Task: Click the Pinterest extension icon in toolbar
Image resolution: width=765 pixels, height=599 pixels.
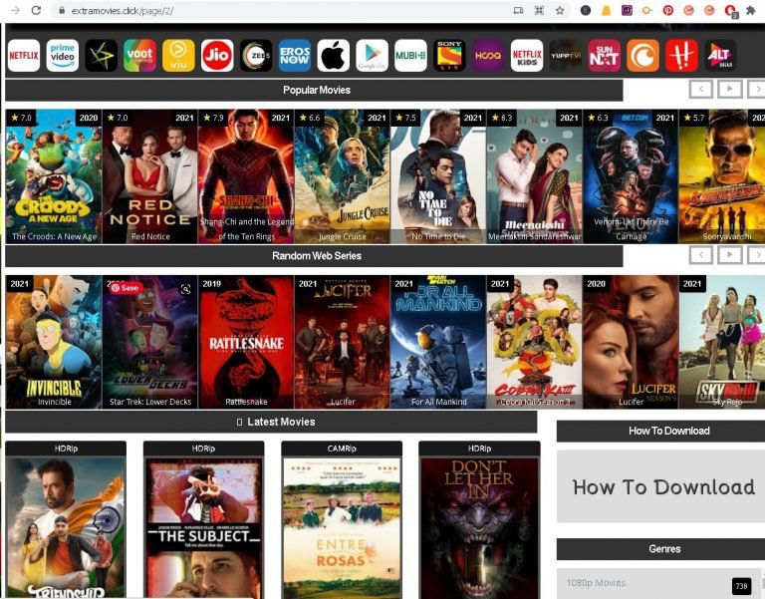Action: click(668, 10)
